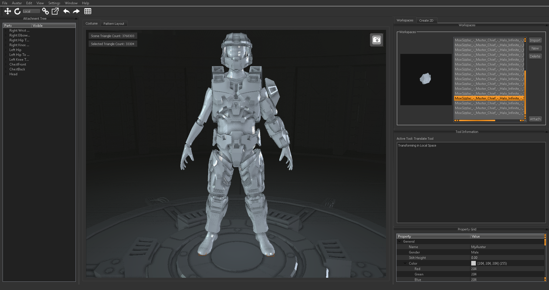This screenshot has width=549, height=290.
Task: Switch to the Pattern Layout tab
Action: pos(114,24)
